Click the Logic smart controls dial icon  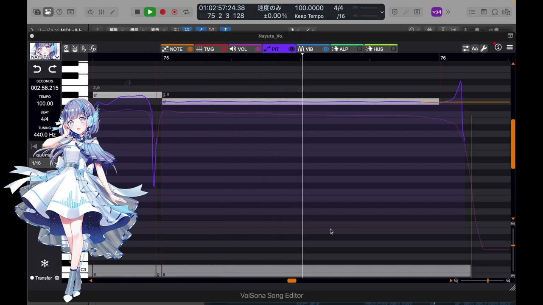[x=90, y=12]
